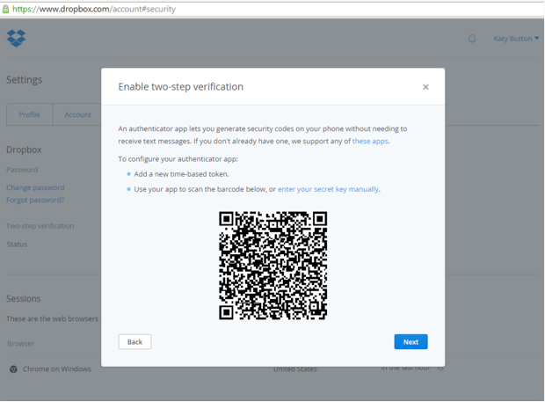This screenshot has width=545, height=402.
Task: Open the 'these apps' link
Action: [x=370, y=141]
